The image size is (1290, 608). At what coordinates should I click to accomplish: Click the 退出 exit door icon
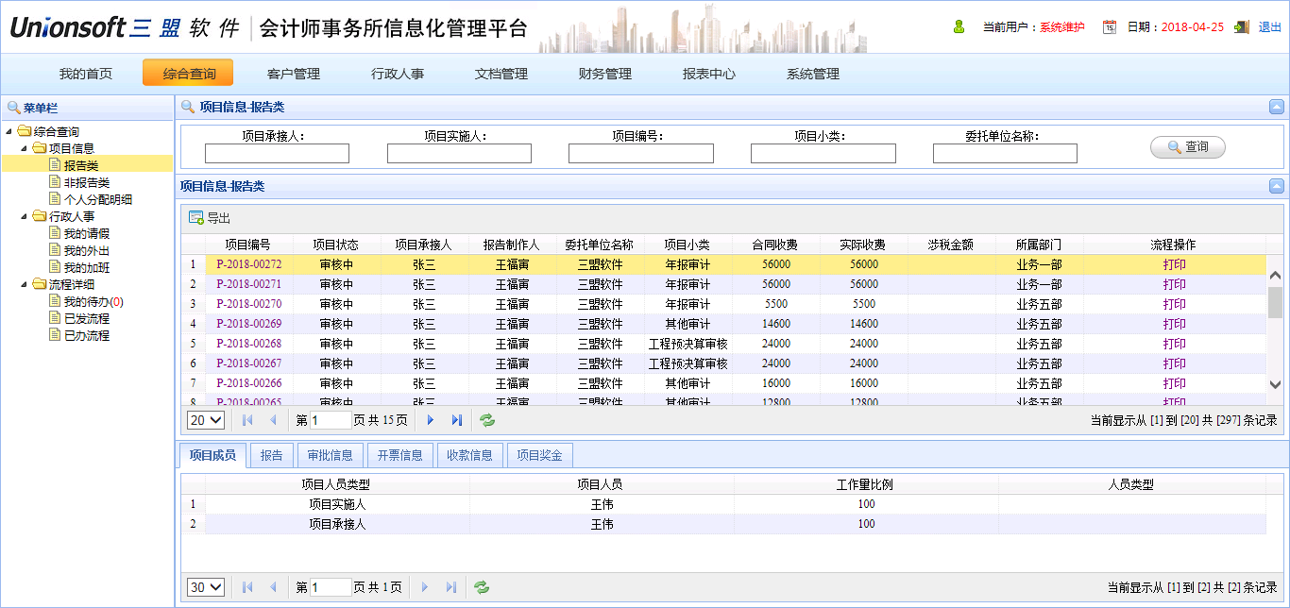pos(1242,27)
